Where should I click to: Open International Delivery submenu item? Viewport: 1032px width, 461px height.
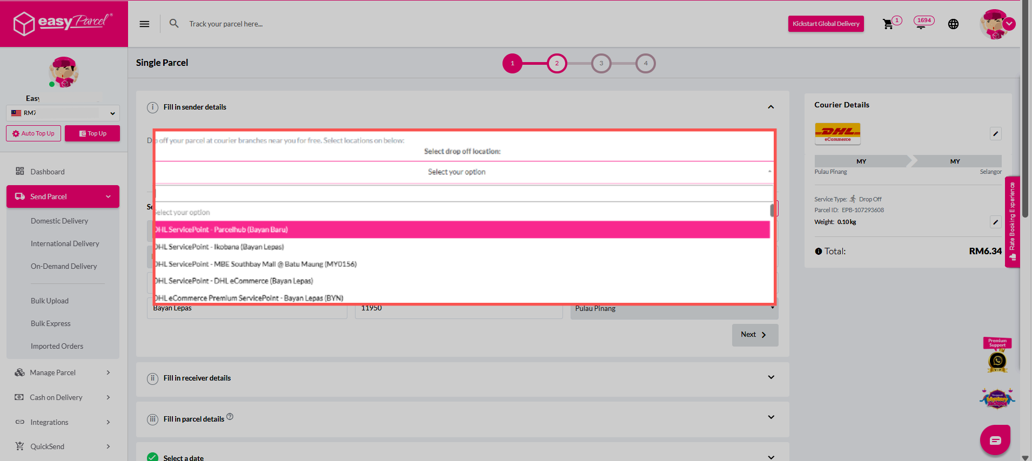coord(65,243)
